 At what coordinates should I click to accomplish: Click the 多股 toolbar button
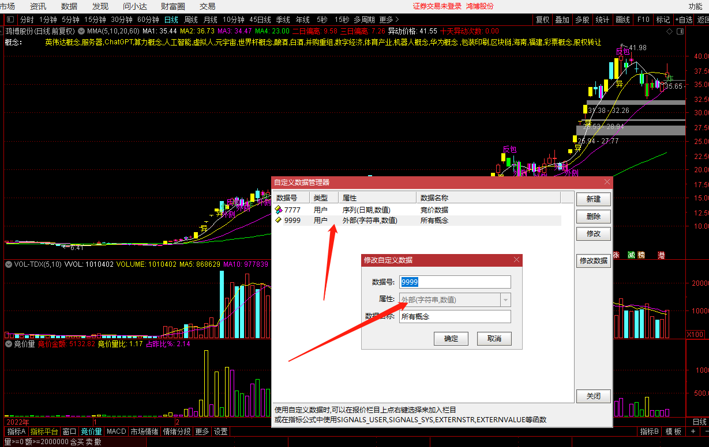coord(582,20)
